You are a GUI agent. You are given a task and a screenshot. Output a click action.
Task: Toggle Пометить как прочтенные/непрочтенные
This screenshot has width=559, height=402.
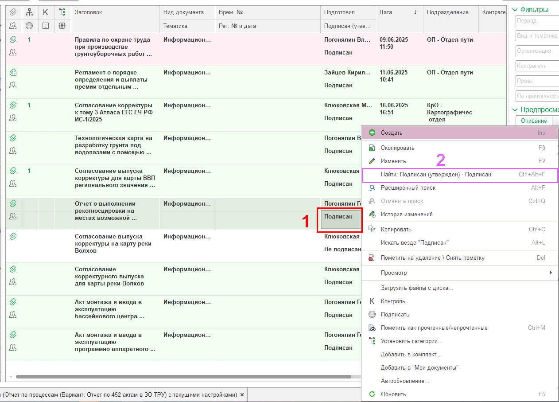(x=434, y=328)
